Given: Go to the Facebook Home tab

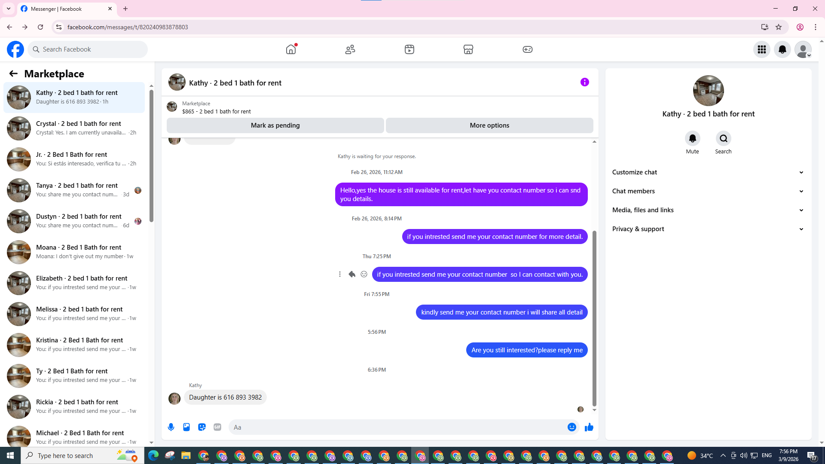Looking at the screenshot, I should (291, 49).
